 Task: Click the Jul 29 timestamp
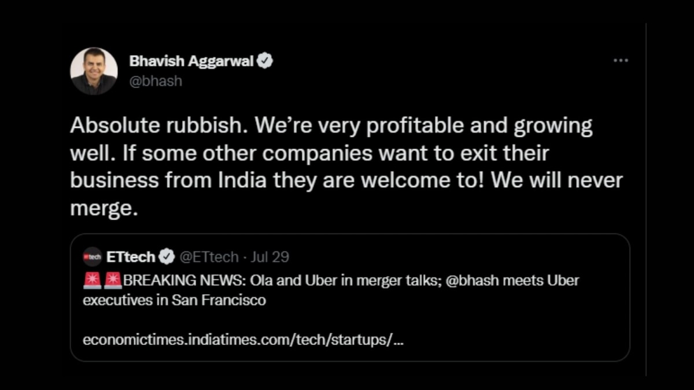click(270, 257)
